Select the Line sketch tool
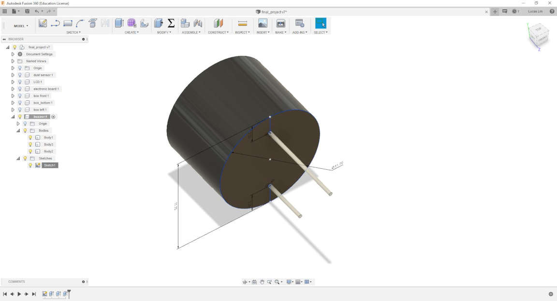This screenshot has height=301, width=557. coord(55,24)
